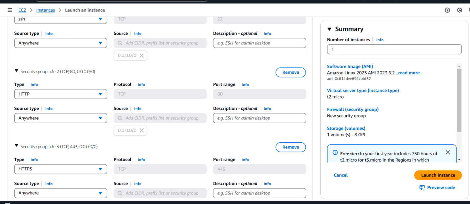
Task: Click inside the Number of instances field
Action: tap(394, 49)
